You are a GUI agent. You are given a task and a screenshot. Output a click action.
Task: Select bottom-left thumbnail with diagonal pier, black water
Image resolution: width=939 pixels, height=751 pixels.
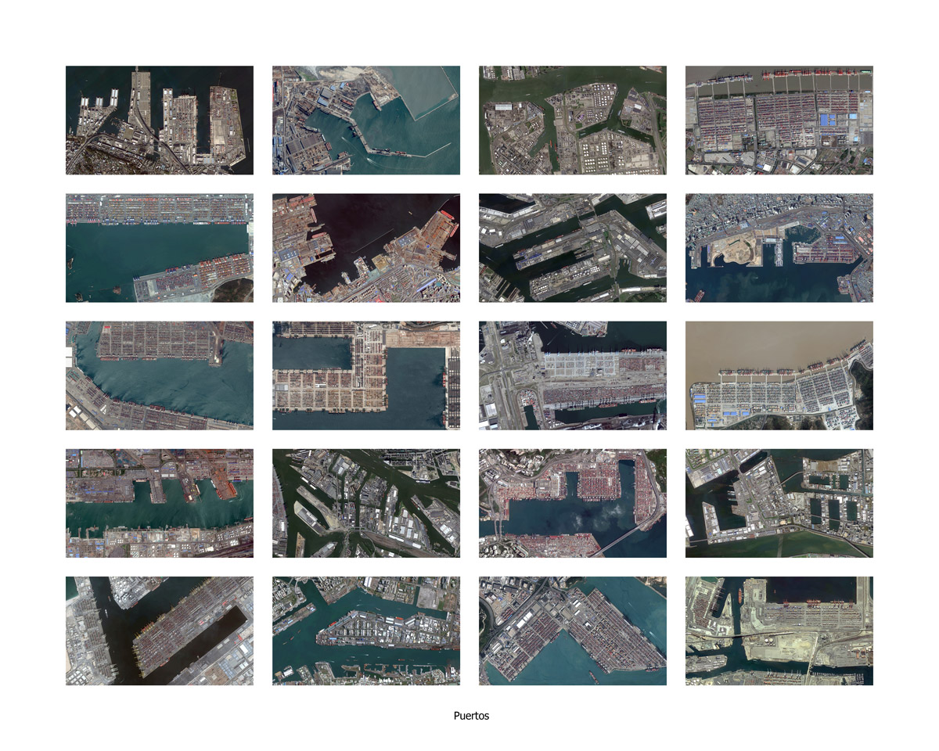tap(159, 631)
